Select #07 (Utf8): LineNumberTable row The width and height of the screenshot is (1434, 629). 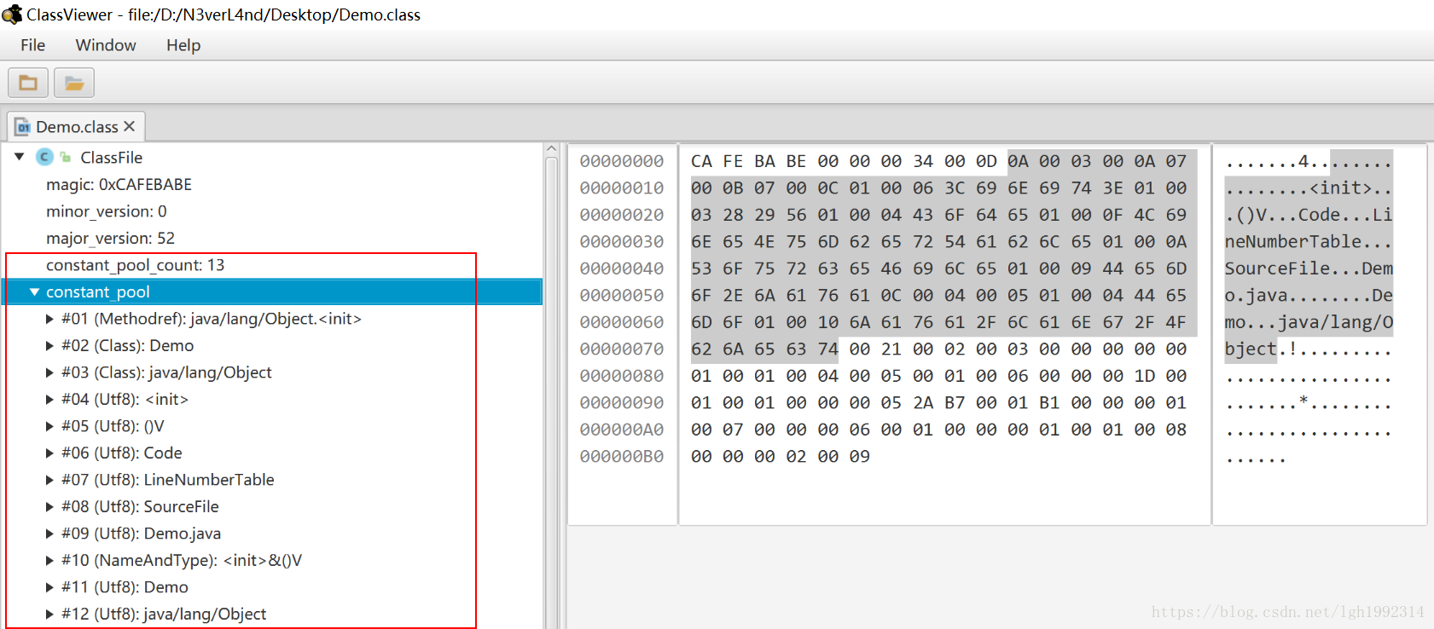point(167,480)
